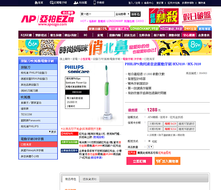221x190 pixels.
Task: Click the 登入/註冊 login link
Action: [x=134, y=3]
